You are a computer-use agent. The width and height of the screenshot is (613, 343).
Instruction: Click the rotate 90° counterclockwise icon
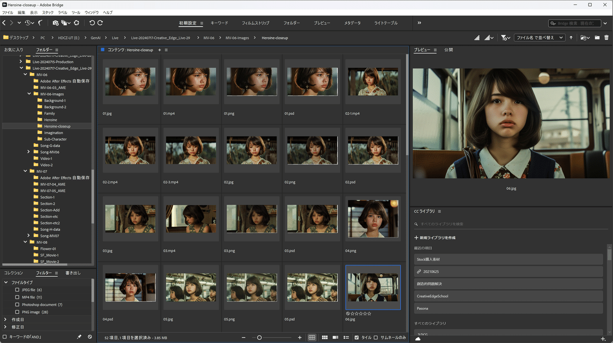tap(92, 23)
